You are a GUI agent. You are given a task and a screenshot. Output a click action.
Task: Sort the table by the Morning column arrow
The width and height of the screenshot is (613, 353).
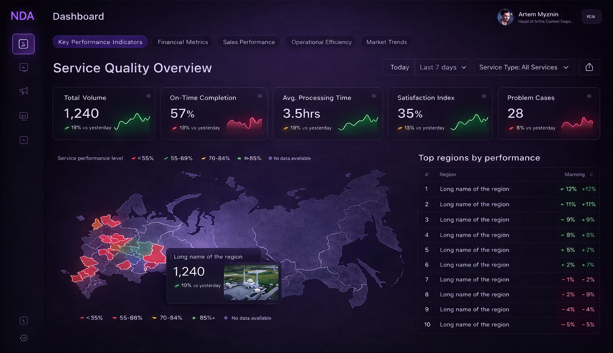click(591, 174)
